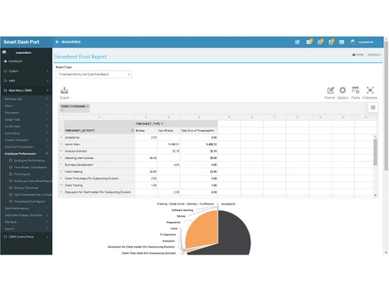Image resolution: width=389 pixels, height=292 pixels.
Task: Open Employee Performance sub-item
Action: coord(30,160)
